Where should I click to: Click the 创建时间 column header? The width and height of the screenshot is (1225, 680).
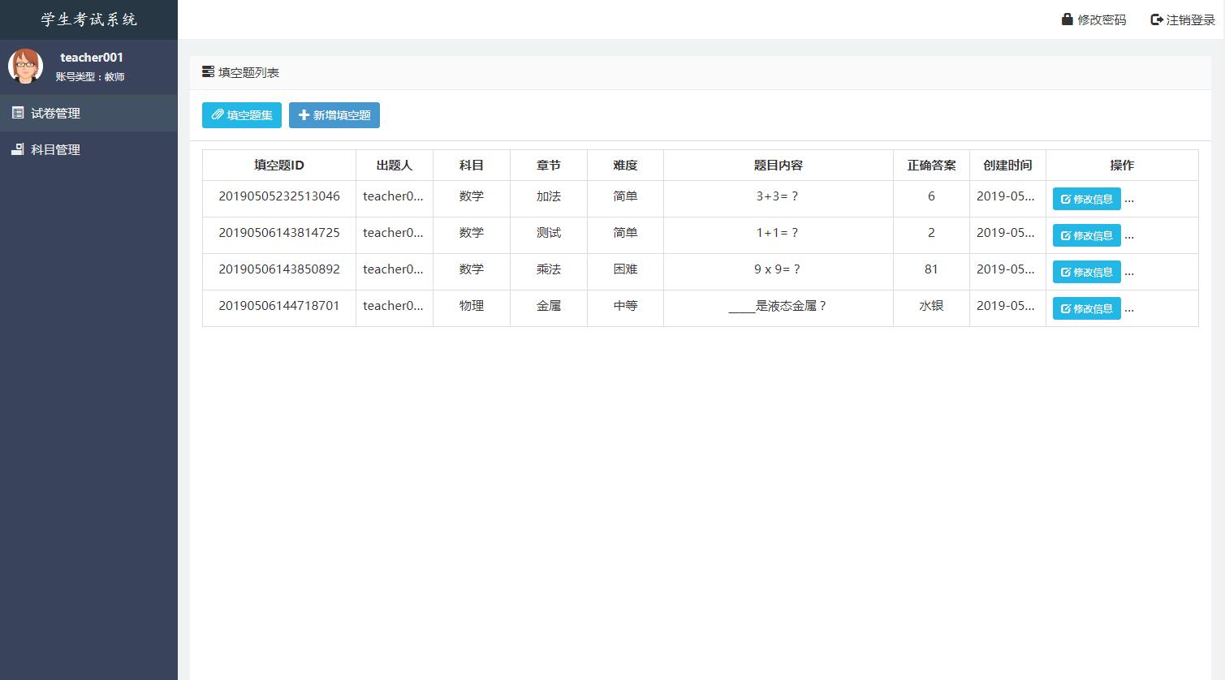1007,165
